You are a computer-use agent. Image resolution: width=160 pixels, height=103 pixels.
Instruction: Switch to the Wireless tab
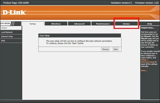coord(56,24)
